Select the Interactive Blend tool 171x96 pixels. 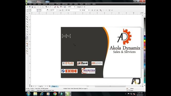(x=27, y=43)
